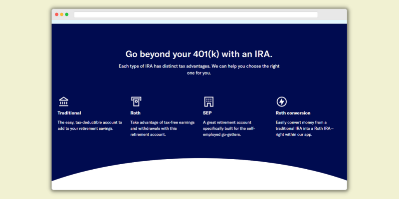Click the 'Go beyond your 401(k) with an IRA.' headline
This screenshot has width=399, height=199.
coord(199,54)
